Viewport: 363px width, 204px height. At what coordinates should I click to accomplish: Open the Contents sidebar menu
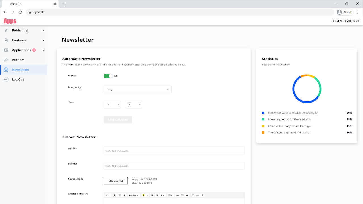[x=24, y=40]
